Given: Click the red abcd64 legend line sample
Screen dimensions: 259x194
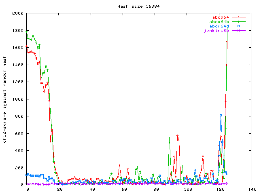Looking at the screenshot, I should click(239, 17).
